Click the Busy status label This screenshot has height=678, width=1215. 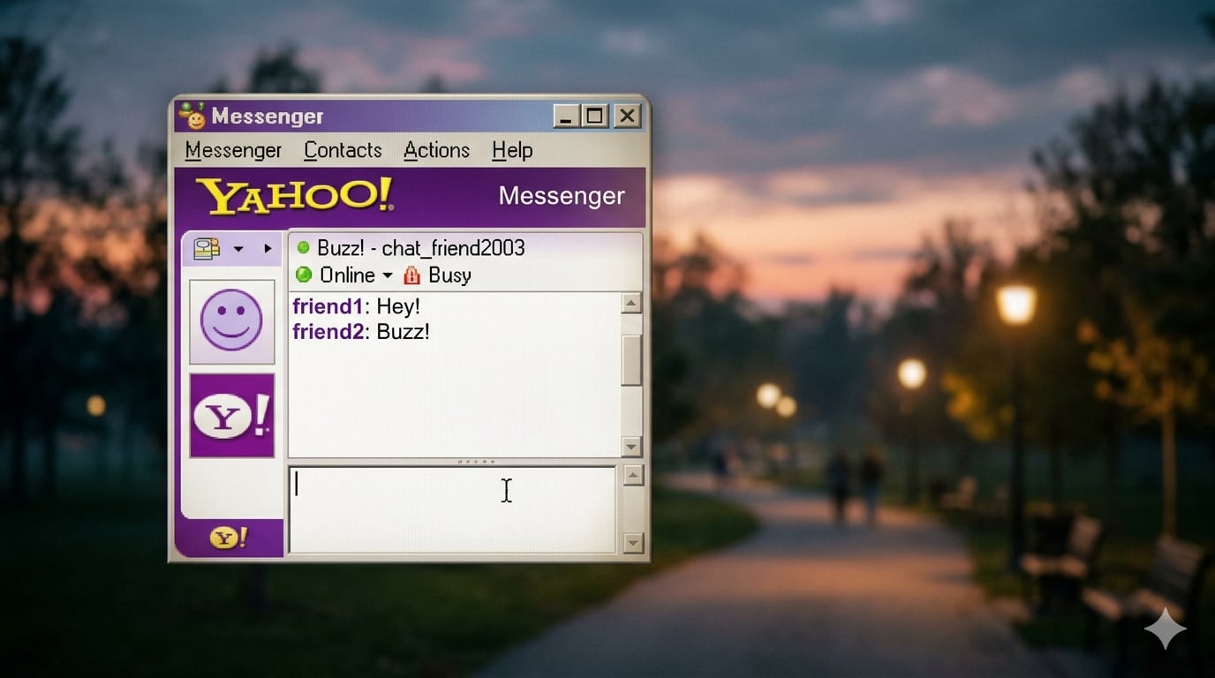tap(449, 275)
